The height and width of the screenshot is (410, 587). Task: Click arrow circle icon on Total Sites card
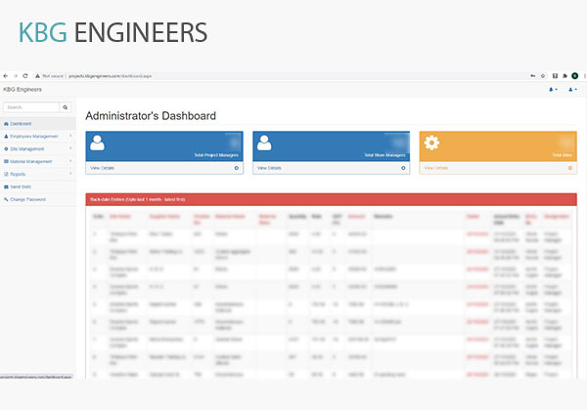pyautogui.click(x=570, y=168)
